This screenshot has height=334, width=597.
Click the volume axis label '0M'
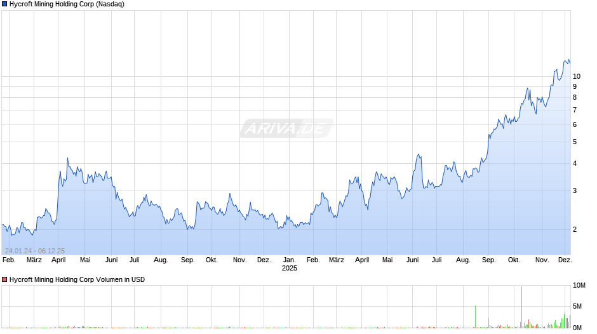pos(577,328)
